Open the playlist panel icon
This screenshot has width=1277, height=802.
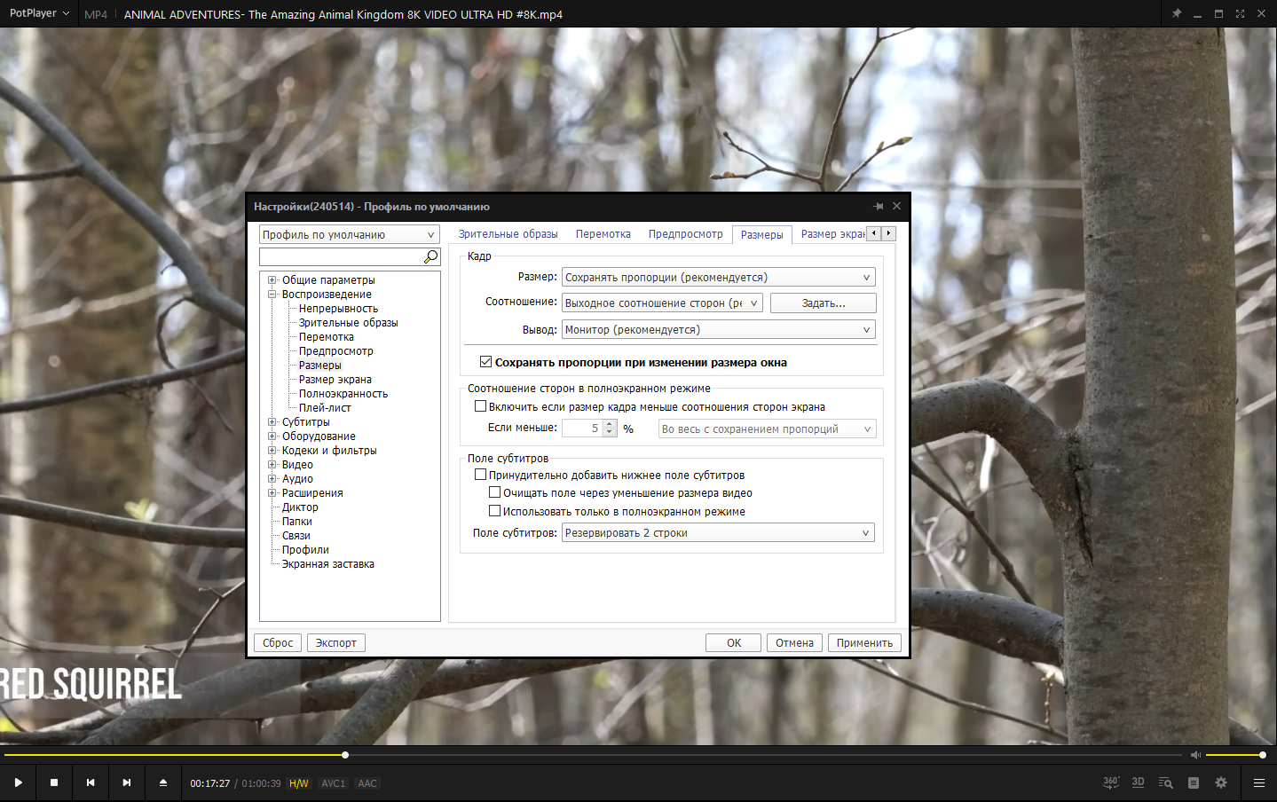coord(1194,782)
